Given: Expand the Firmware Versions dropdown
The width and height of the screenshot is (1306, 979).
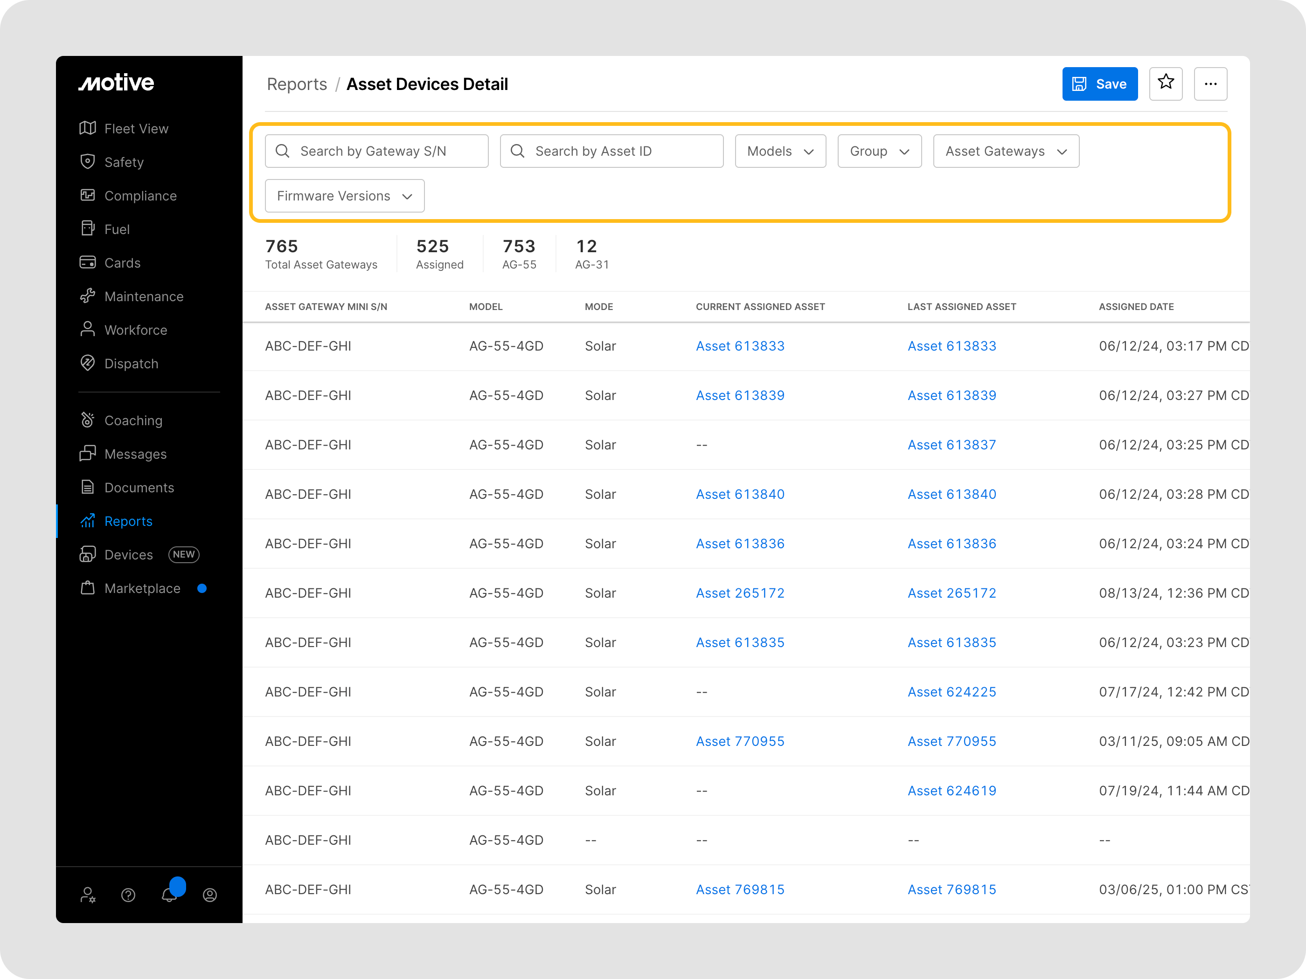Looking at the screenshot, I should 344,196.
